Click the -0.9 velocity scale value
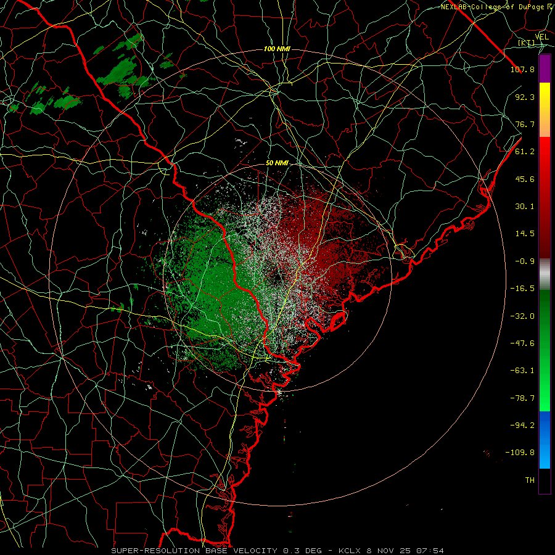 (525, 261)
